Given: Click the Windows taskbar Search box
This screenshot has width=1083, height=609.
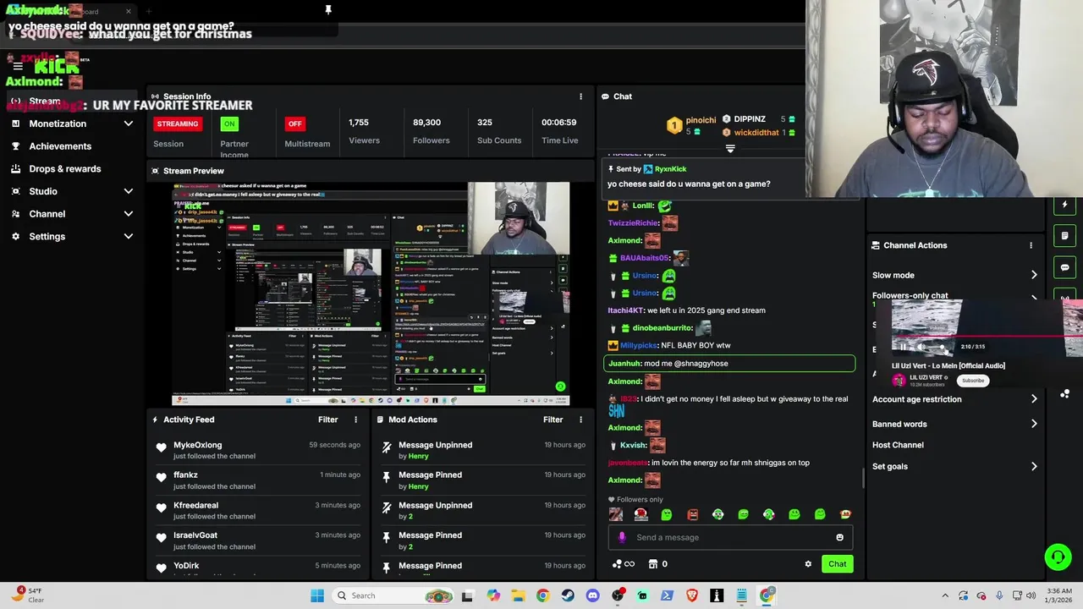Looking at the screenshot, I should click(x=393, y=595).
